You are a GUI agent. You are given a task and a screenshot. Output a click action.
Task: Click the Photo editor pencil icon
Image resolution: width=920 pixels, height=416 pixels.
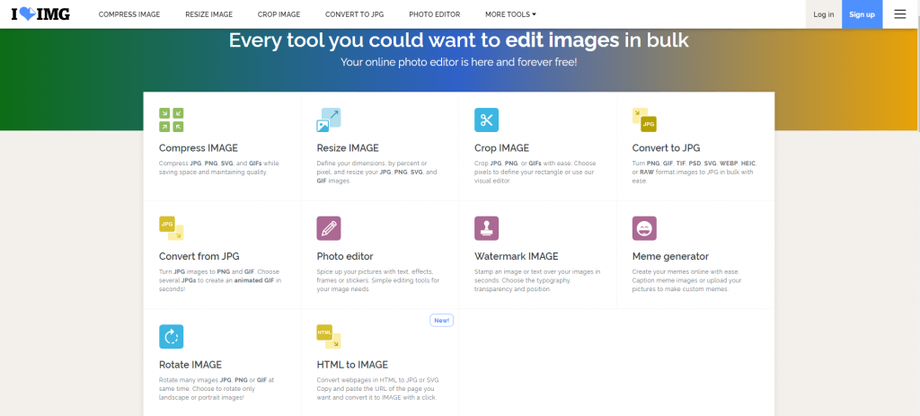point(329,228)
